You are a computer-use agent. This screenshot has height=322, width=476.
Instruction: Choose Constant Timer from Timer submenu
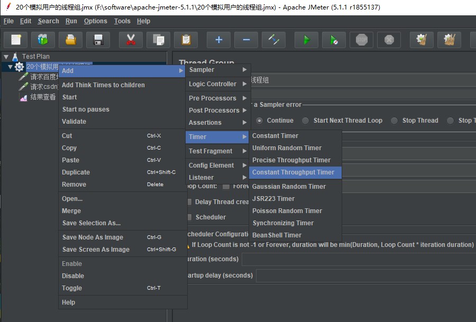click(295, 136)
